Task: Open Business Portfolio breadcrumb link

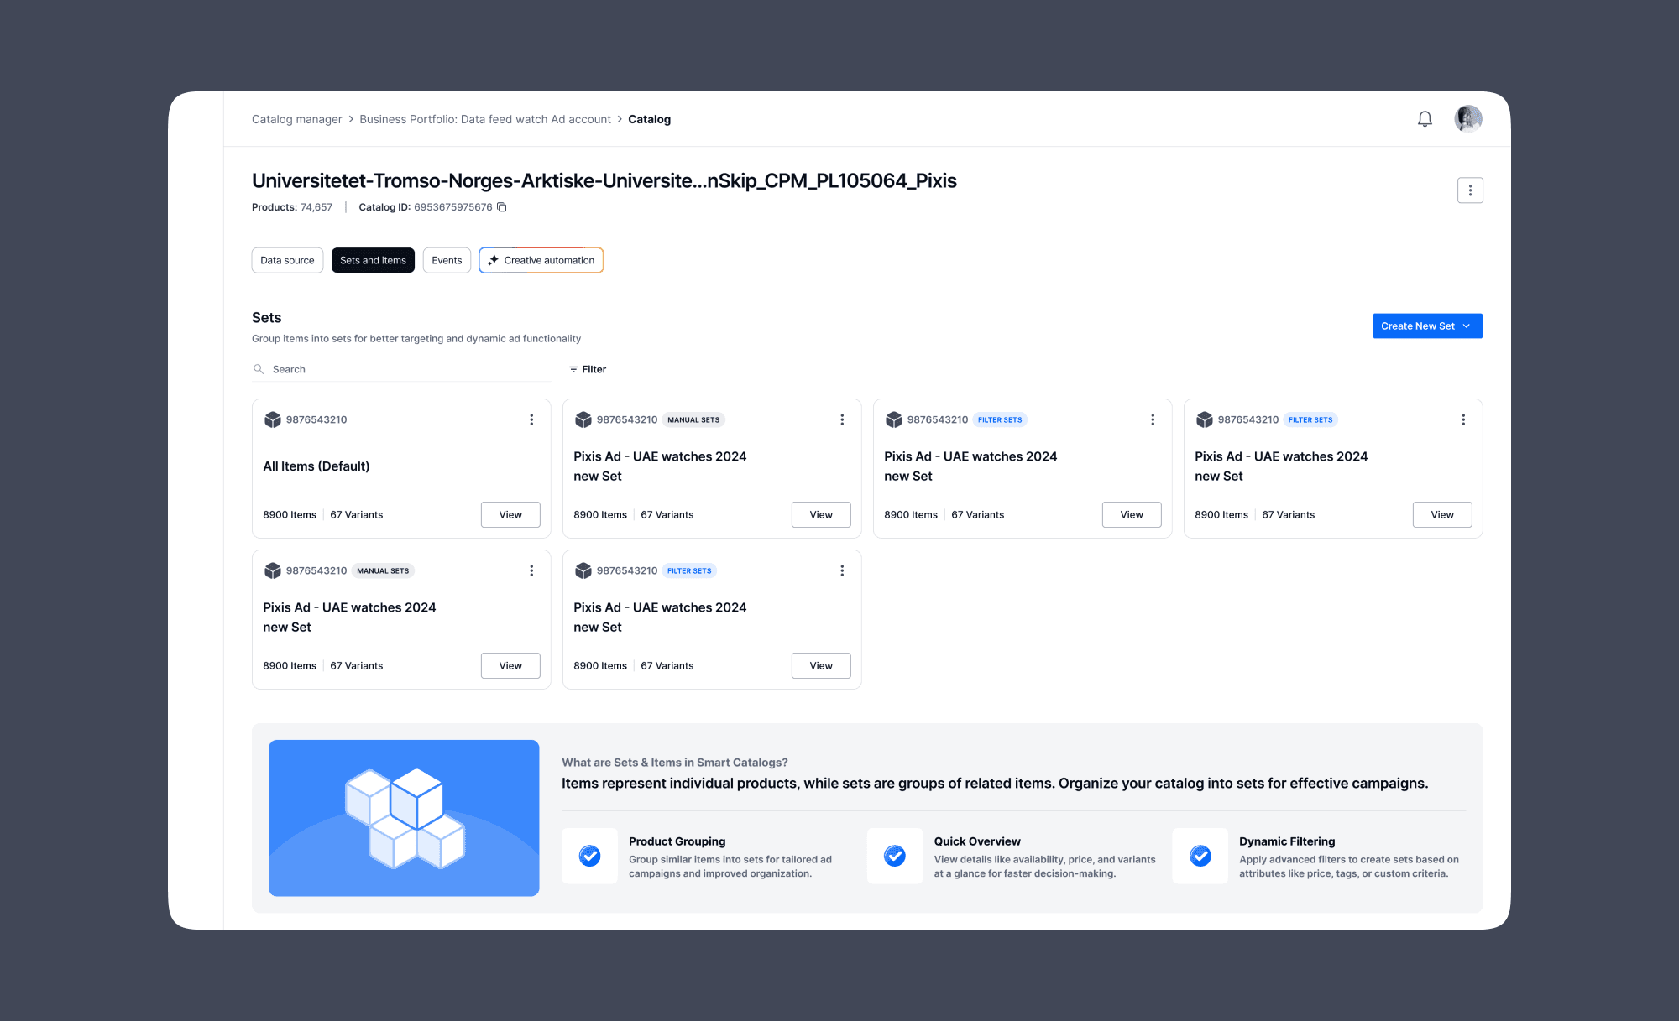Action: pos(485,119)
